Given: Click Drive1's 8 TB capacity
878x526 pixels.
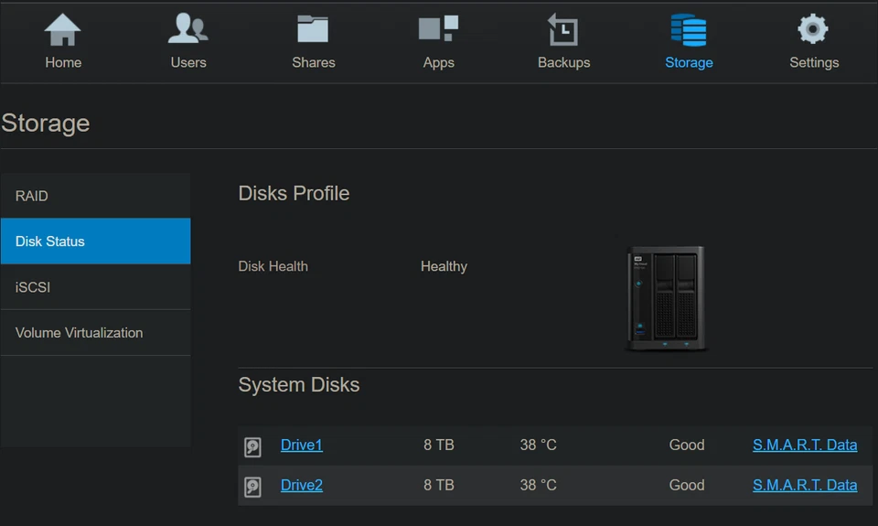Looking at the screenshot, I should (x=439, y=445).
